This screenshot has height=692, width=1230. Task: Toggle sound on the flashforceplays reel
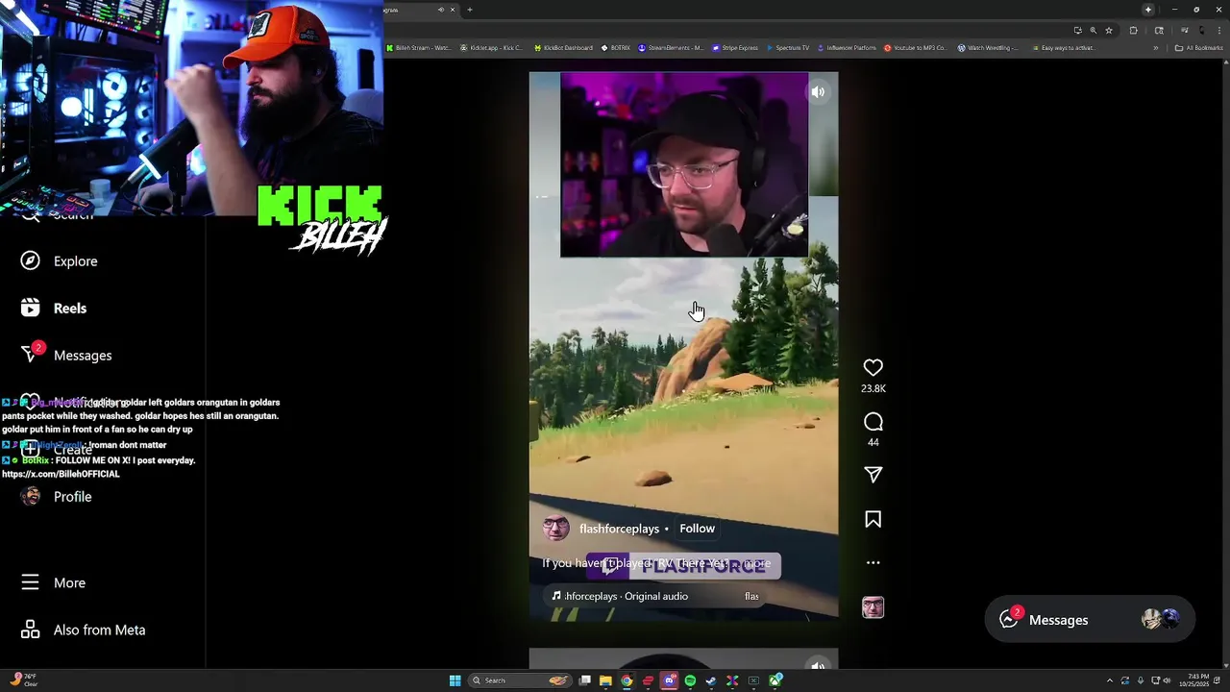[818, 92]
